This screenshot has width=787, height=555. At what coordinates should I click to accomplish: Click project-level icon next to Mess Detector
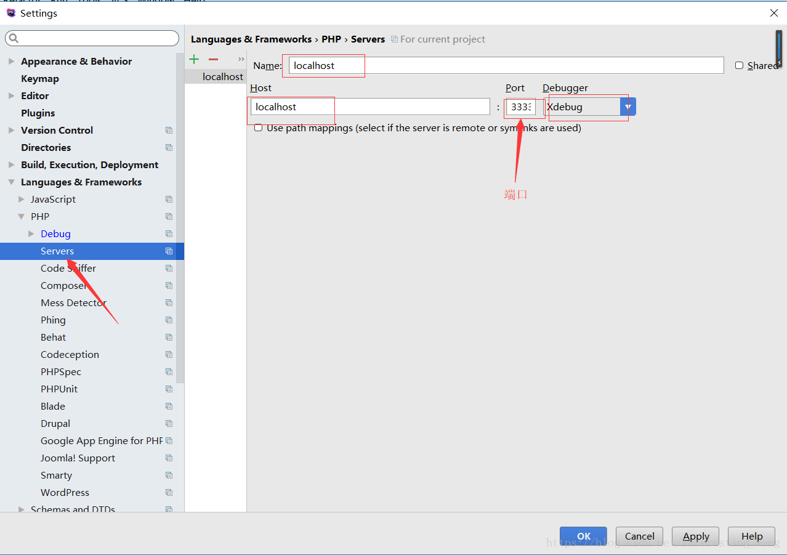coord(169,303)
